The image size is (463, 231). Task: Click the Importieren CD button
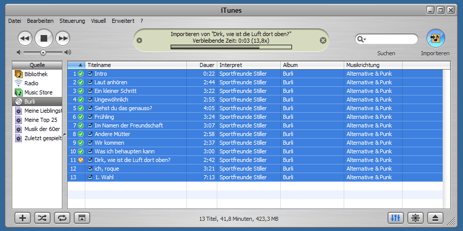point(436,39)
